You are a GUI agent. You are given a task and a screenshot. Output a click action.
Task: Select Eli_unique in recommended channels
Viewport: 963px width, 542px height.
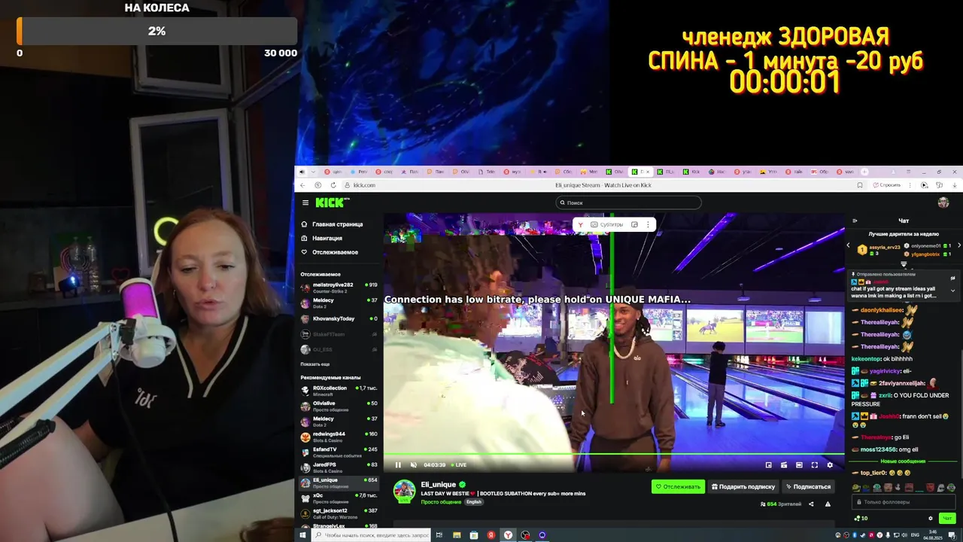(339, 483)
